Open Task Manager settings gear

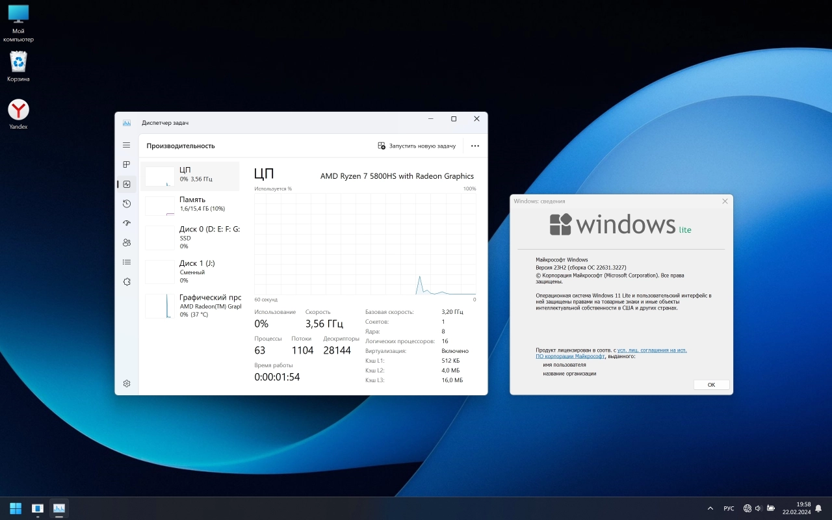(x=126, y=383)
